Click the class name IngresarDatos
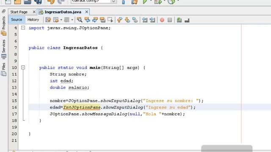The height and width of the screenshot is (152, 271). coord(80,48)
